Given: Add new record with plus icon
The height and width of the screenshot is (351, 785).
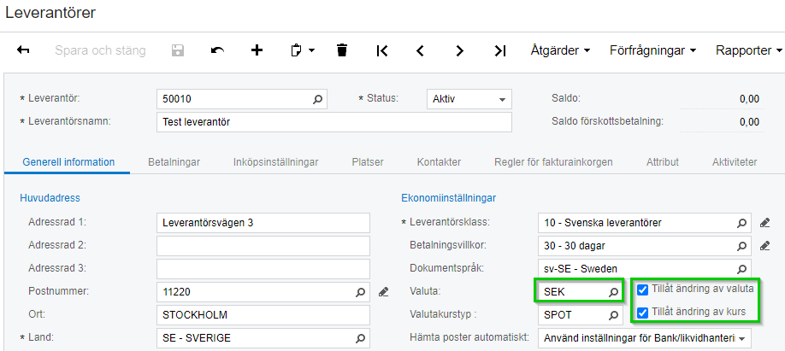Looking at the screenshot, I should pyautogui.click(x=257, y=50).
